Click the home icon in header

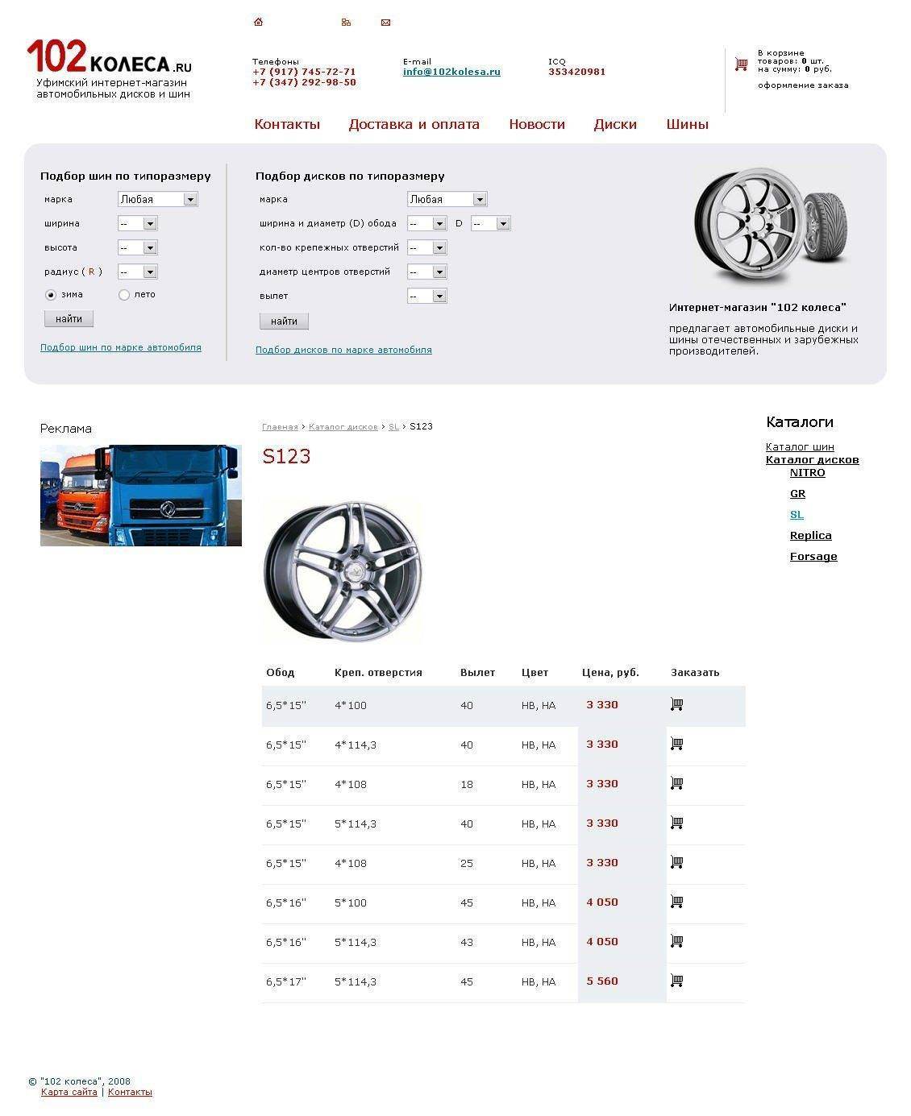pyautogui.click(x=258, y=22)
